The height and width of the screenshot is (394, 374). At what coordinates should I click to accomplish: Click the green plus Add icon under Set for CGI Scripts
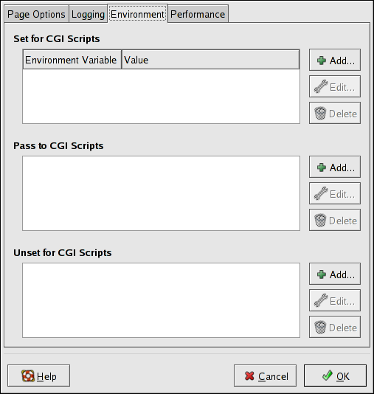pyautogui.click(x=321, y=61)
